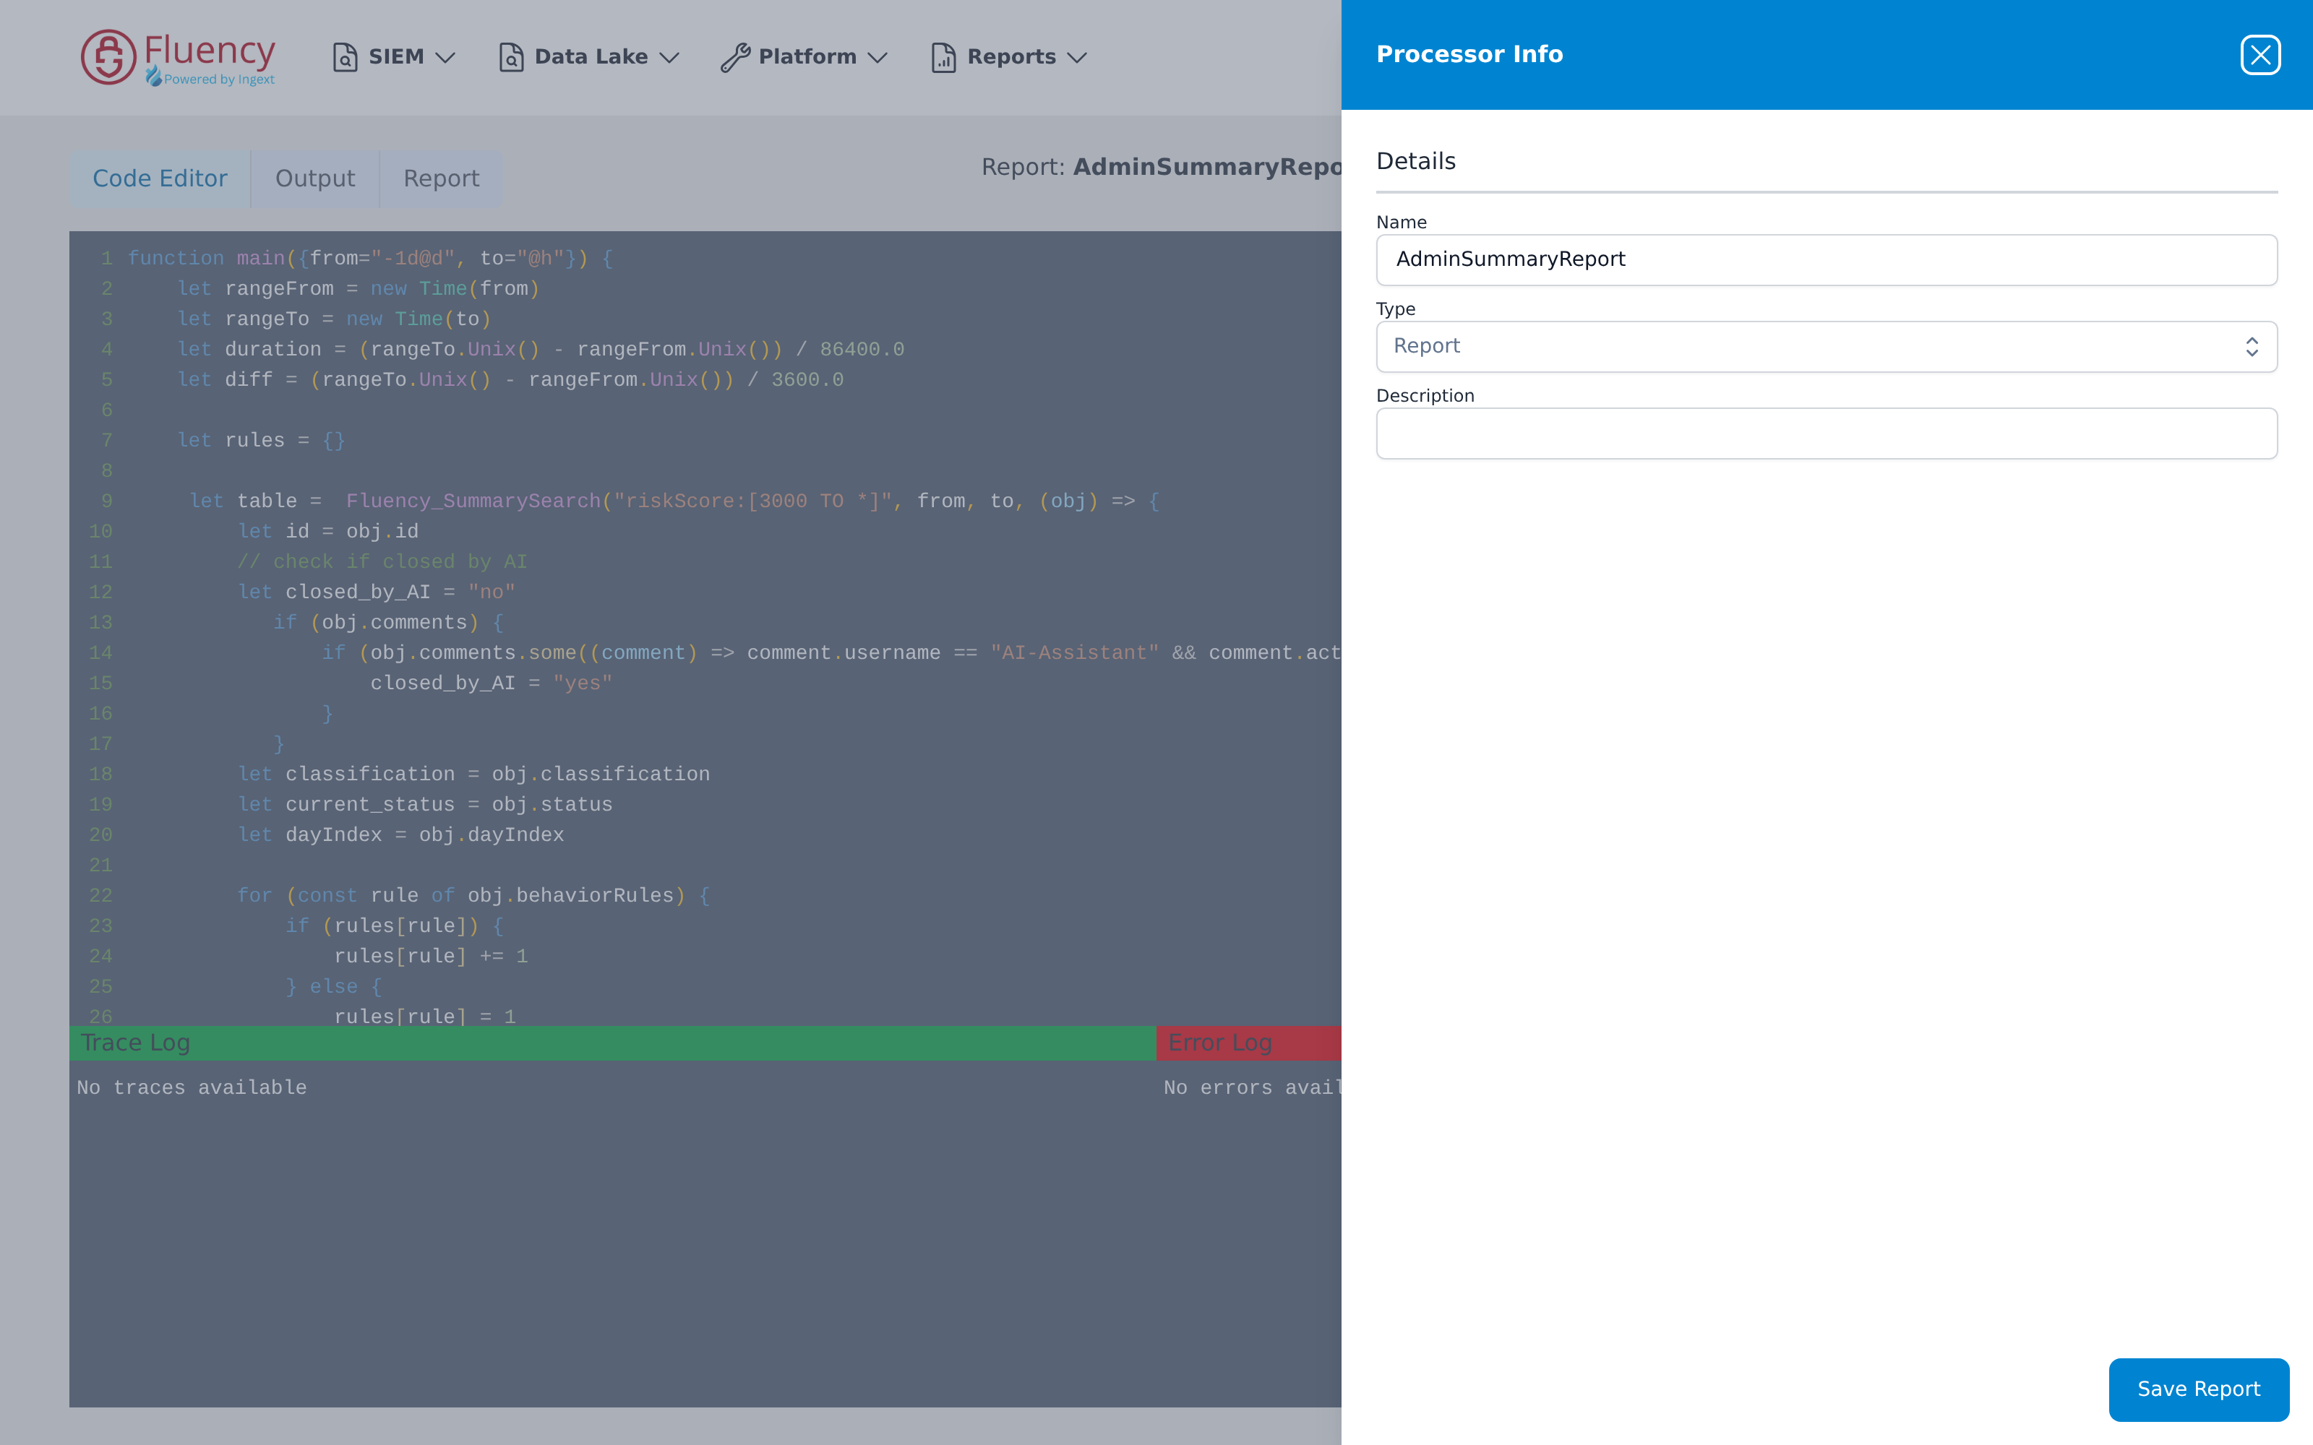The image size is (2313, 1445).
Task: Click line 20 'let dayIndex' statement
Action: pos(401,835)
